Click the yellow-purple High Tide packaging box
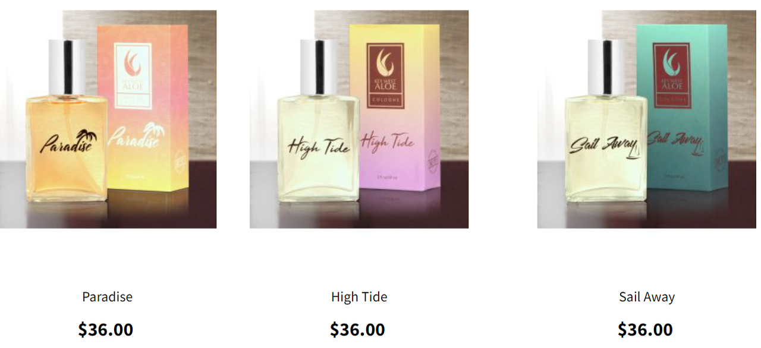 tap(395, 107)
